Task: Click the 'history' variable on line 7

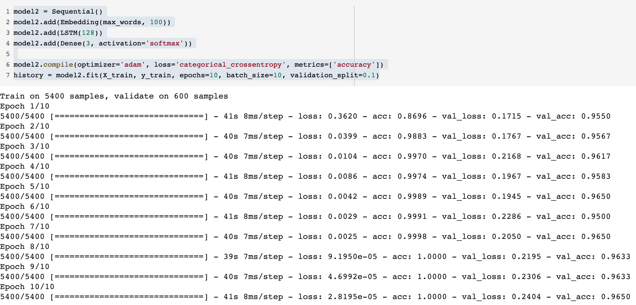Action: tap(28, 75)
